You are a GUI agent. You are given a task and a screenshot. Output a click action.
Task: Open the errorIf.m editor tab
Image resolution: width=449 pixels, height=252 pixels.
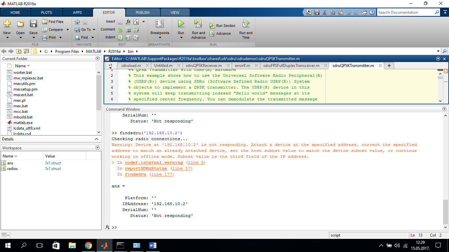[243, 66]
